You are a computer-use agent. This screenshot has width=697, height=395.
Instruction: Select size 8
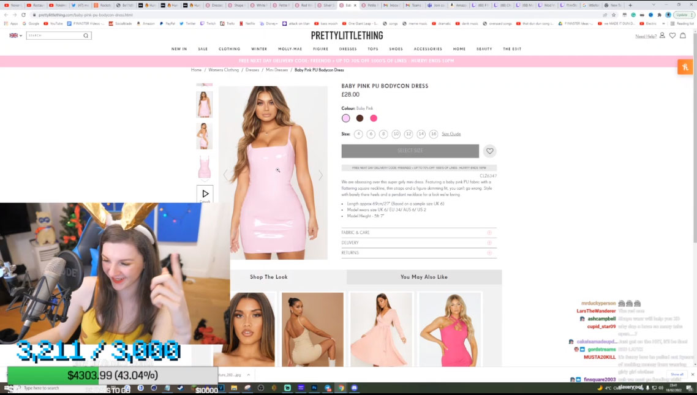pos(383,134)
